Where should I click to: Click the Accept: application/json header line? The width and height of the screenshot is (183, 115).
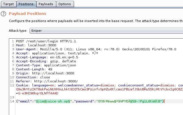pyautogui.click(x=57, y=53)
